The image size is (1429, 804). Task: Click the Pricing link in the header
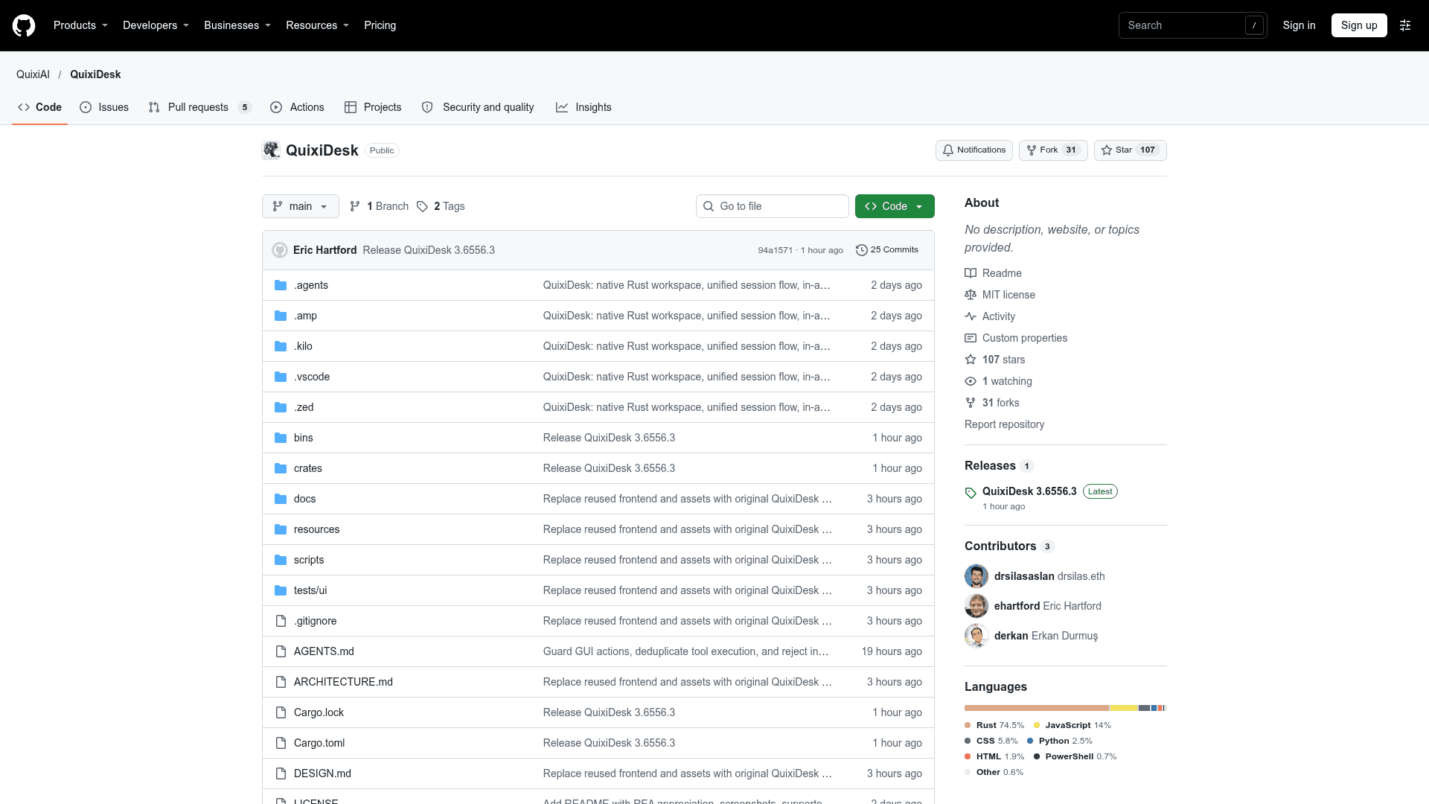point(380,25)
